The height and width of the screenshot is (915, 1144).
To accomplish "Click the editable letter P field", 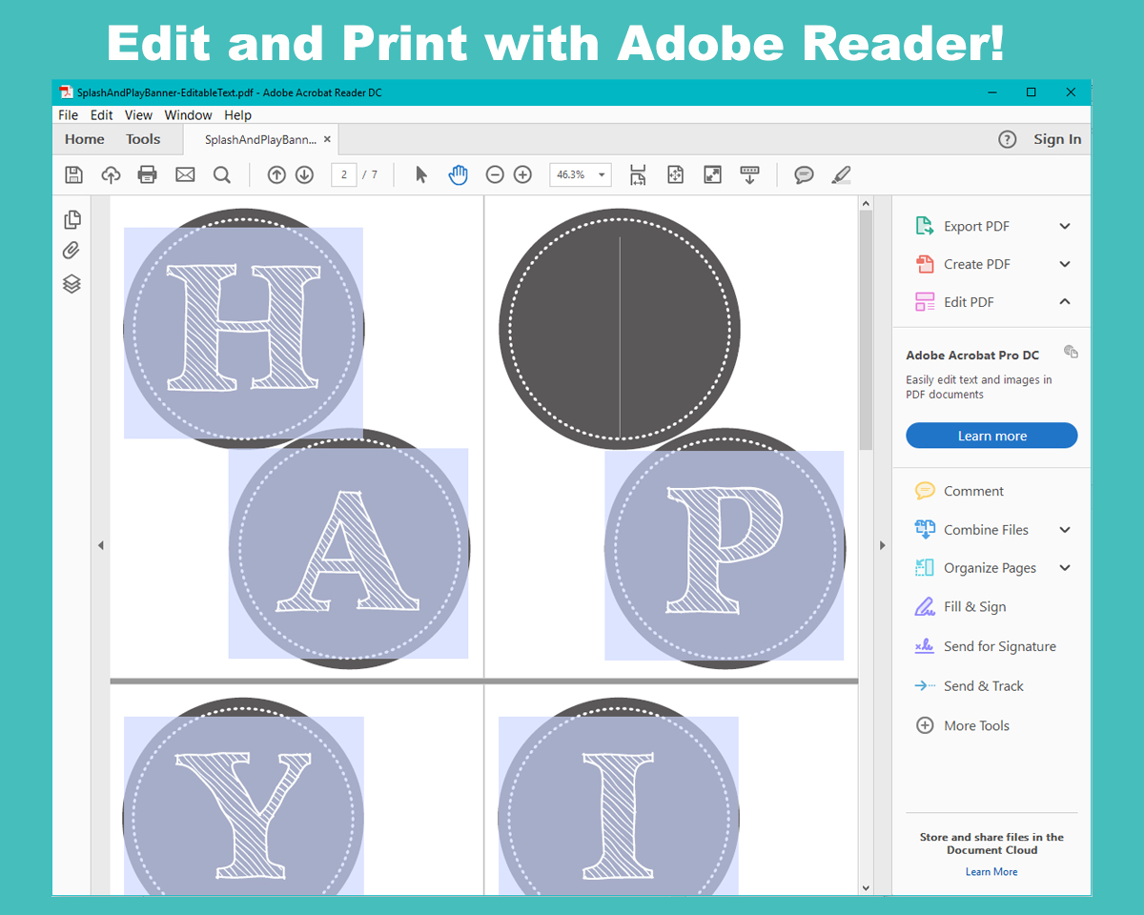I will 724,556.
